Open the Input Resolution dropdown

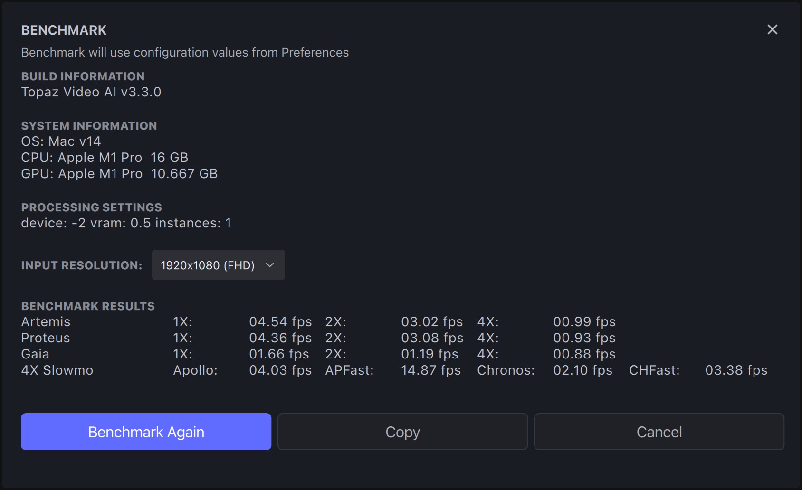coord(218,265)
